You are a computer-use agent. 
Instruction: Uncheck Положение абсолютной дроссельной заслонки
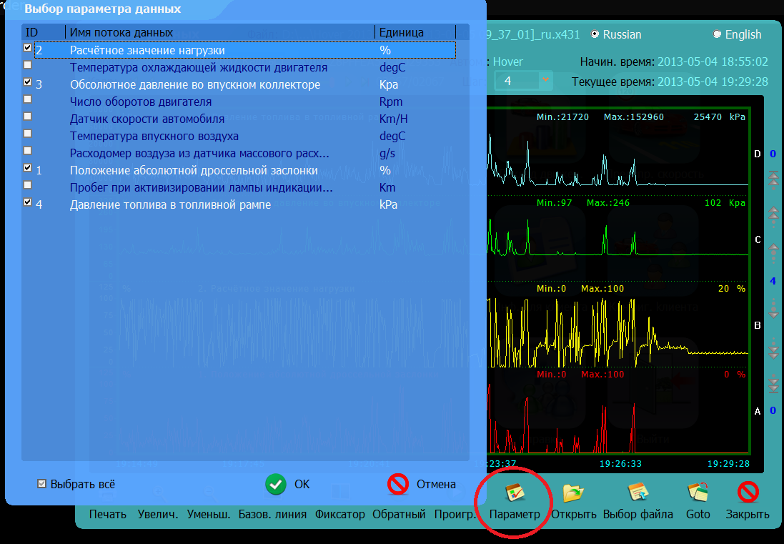click(x=27, y=167)
